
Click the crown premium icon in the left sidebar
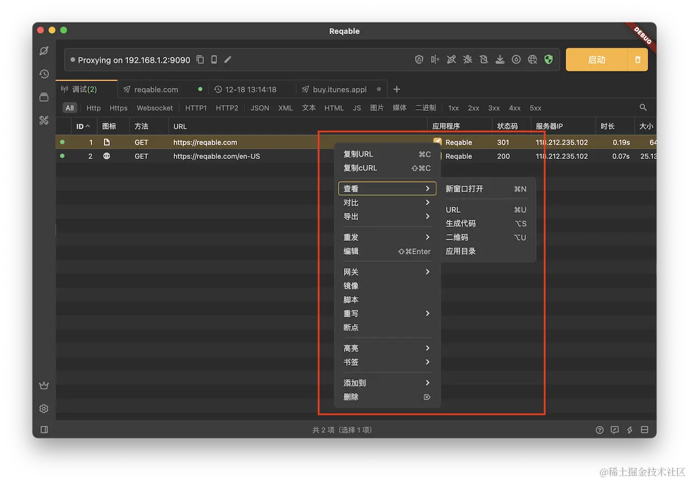tap(44, 386)
